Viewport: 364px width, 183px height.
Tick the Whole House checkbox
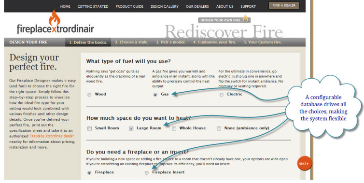[x=174, y=128]
